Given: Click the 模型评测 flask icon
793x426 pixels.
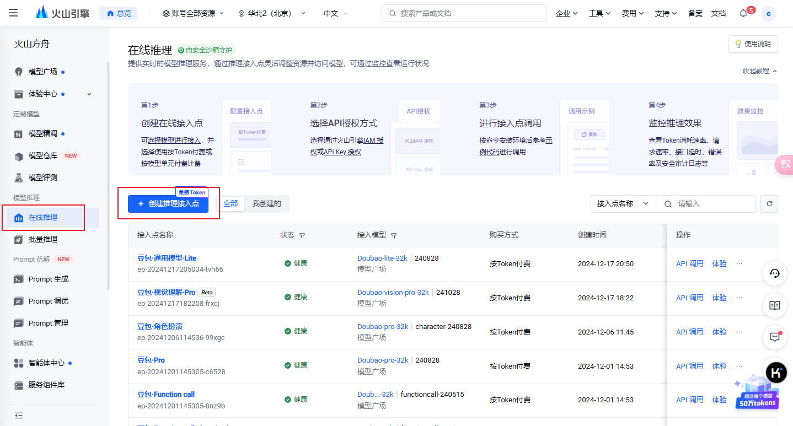Looking at the screenshot, I should coord(19,177).
